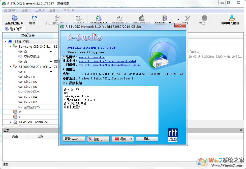Viewport: 246px width, 169px height.
Task: Select the 打开驱动器文件 toolbar icon
Action: pyautogui.click(x=57, y=18)
